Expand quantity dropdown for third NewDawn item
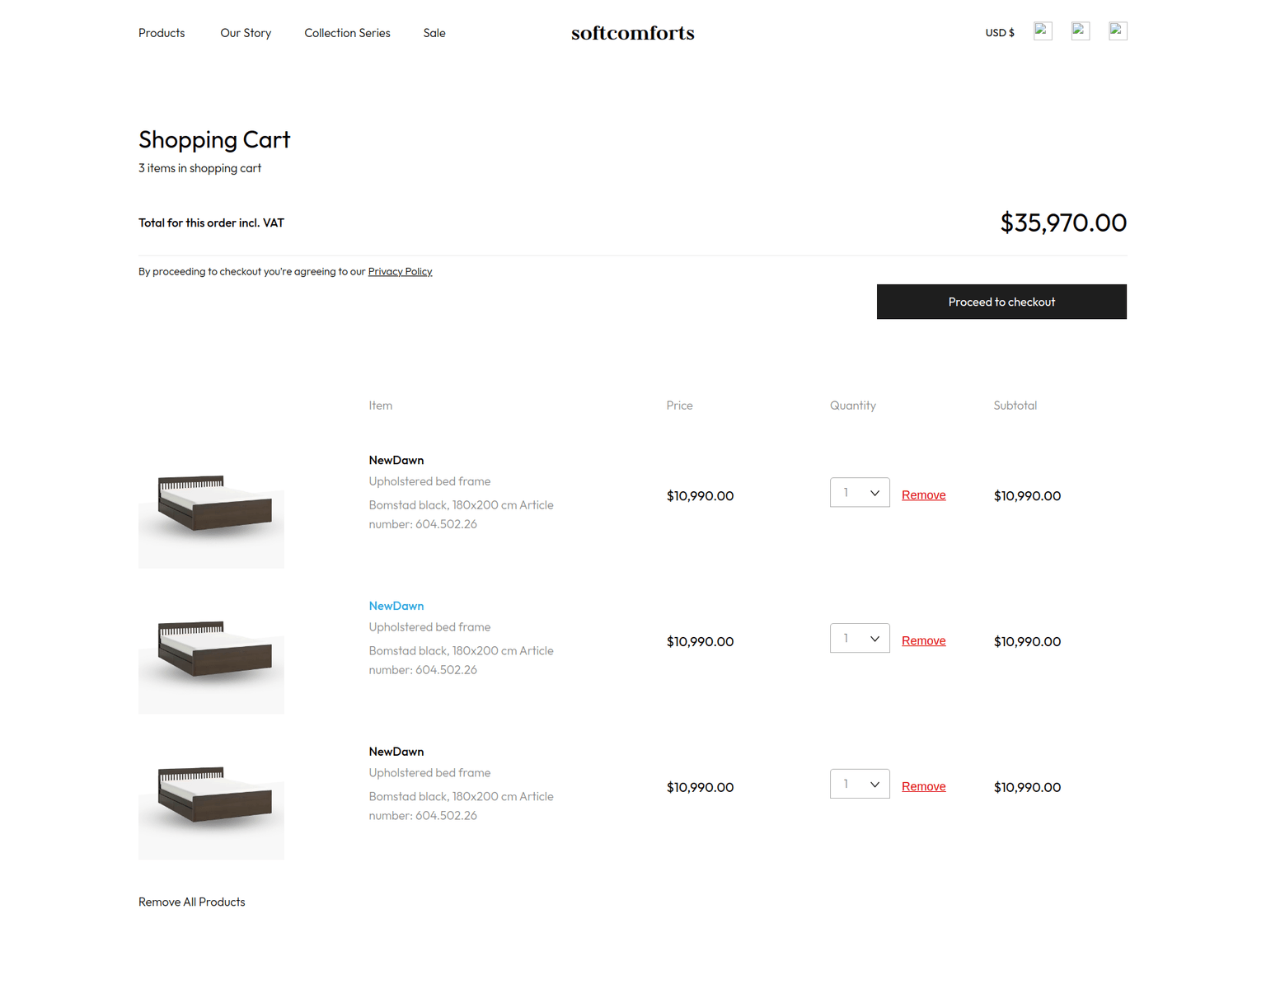1266x1003 pixels. click(x=860, y=785)
